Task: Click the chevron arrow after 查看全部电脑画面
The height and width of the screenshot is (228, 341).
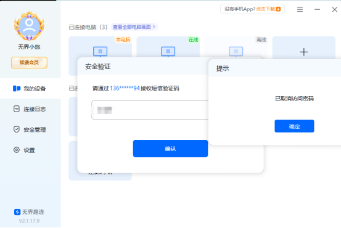Action: [154, 26]
